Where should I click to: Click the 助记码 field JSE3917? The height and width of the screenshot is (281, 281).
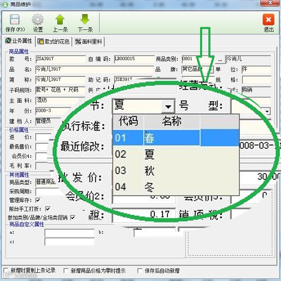(132, 79)
